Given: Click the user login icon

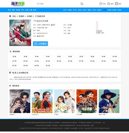Looking at the screenshot, I should [x=109, y=4].
